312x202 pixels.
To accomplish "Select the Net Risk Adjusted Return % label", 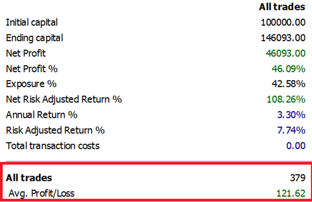I will (x=64, y=99).
